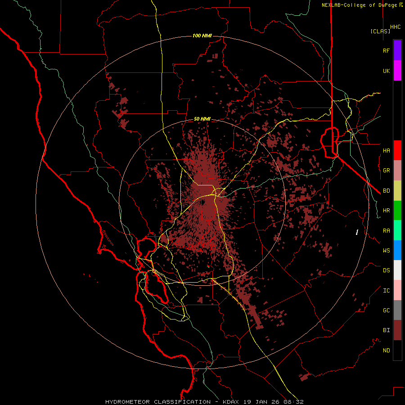This screenshot has width=405, height=405.
Task: Click the 100 NMI range ring label
Action: point(202,36)
